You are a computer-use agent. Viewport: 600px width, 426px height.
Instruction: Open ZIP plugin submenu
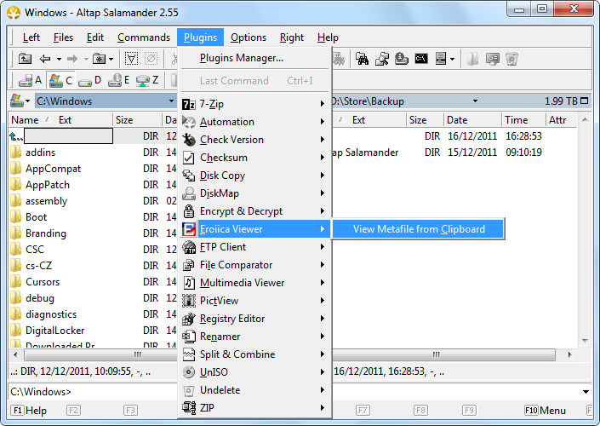(254, 408)
